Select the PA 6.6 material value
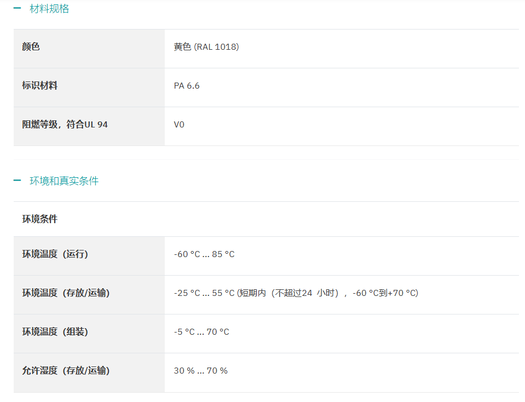This screenshot has width=525, height=402. tap(187, 86)
